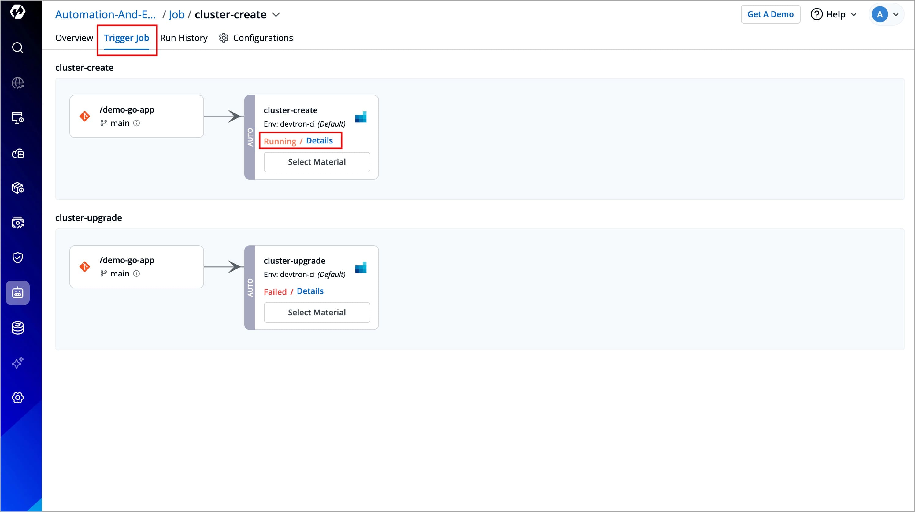This screenshot has height=512, width=915.
Task: Switch to the Run History tab
Action: pos(183,38)
